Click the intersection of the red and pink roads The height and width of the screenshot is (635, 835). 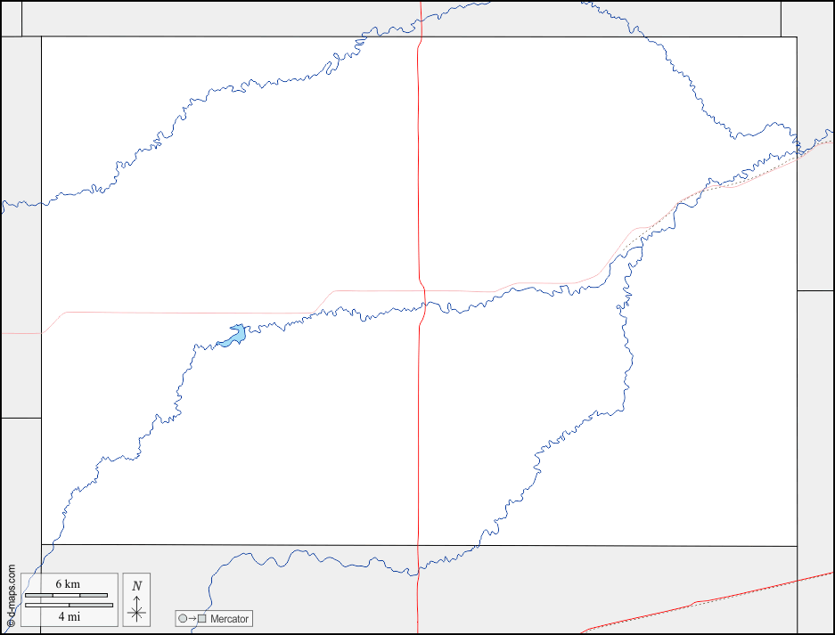[422, 290]
